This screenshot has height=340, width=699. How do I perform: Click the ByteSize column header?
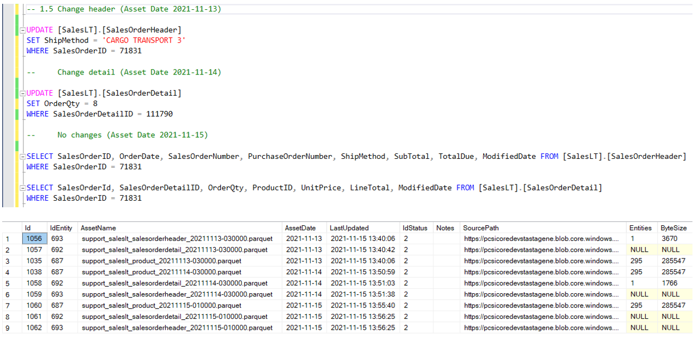(673, 228)
